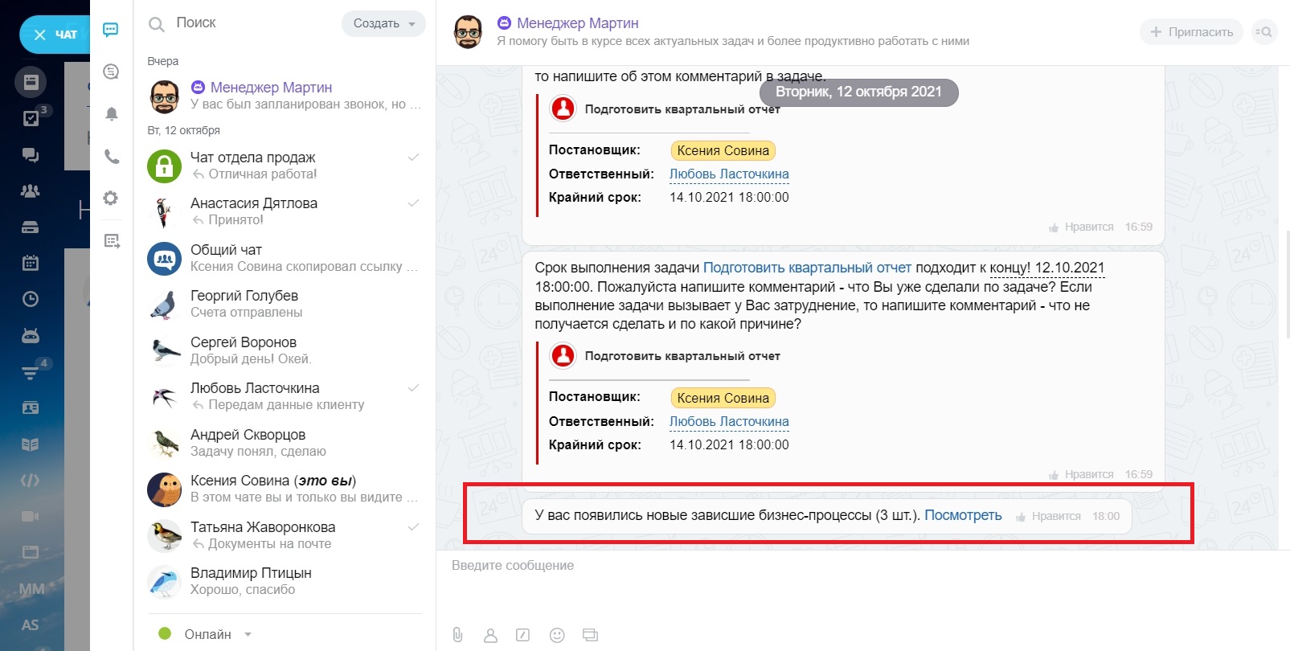Open the emoji smiley picker
The height and width of the screenshot is (651, 1290).
[557, 635]
